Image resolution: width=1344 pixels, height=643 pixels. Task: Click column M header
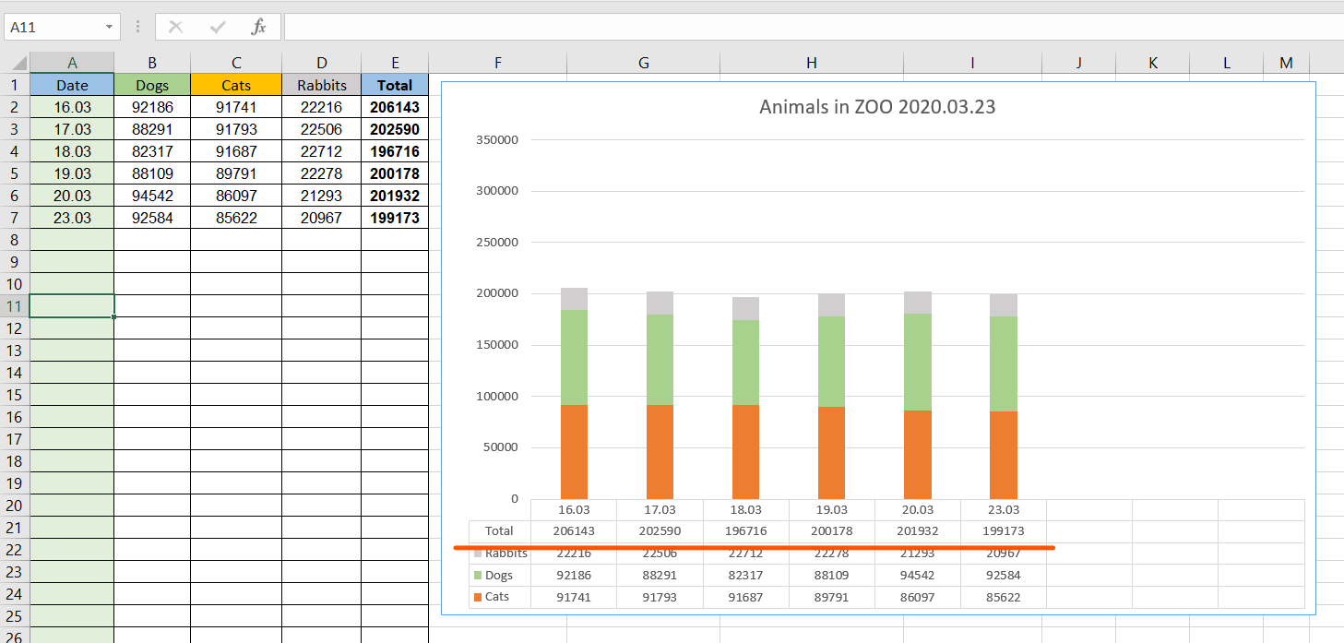coord(1285,62)
